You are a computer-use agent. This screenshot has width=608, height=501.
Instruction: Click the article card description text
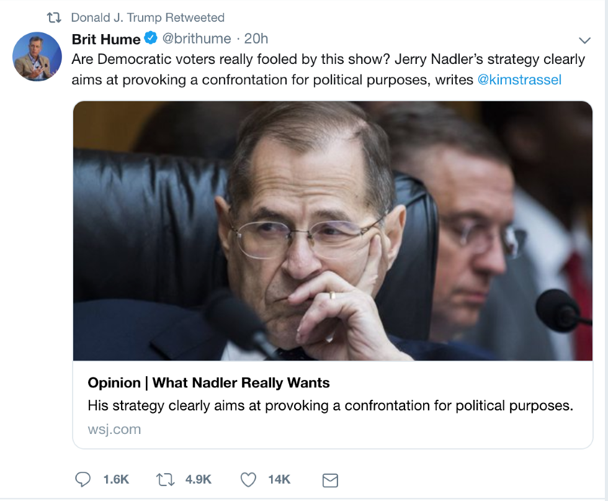(330, 406)
